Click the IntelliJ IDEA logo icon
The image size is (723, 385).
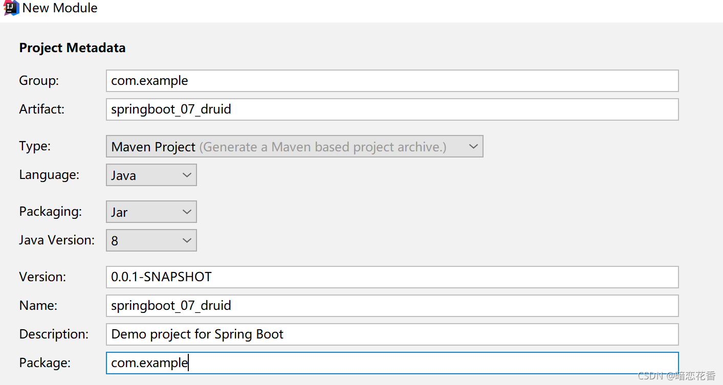pyautogui.click(x=11, y=8)
